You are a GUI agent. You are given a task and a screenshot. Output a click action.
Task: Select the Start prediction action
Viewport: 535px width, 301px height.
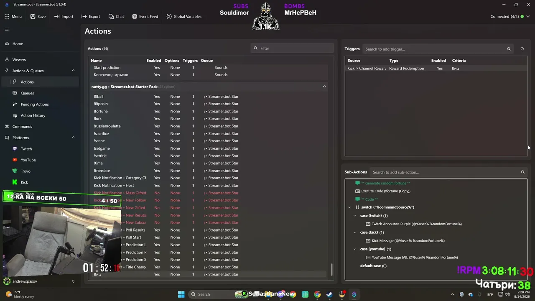point(209,68)
